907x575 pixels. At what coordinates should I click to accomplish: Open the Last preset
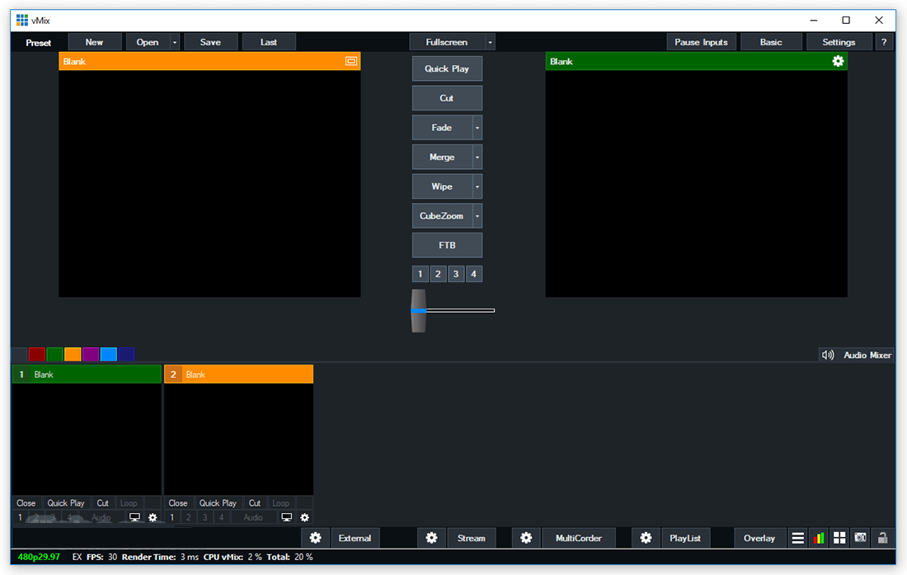click(269, 42)
